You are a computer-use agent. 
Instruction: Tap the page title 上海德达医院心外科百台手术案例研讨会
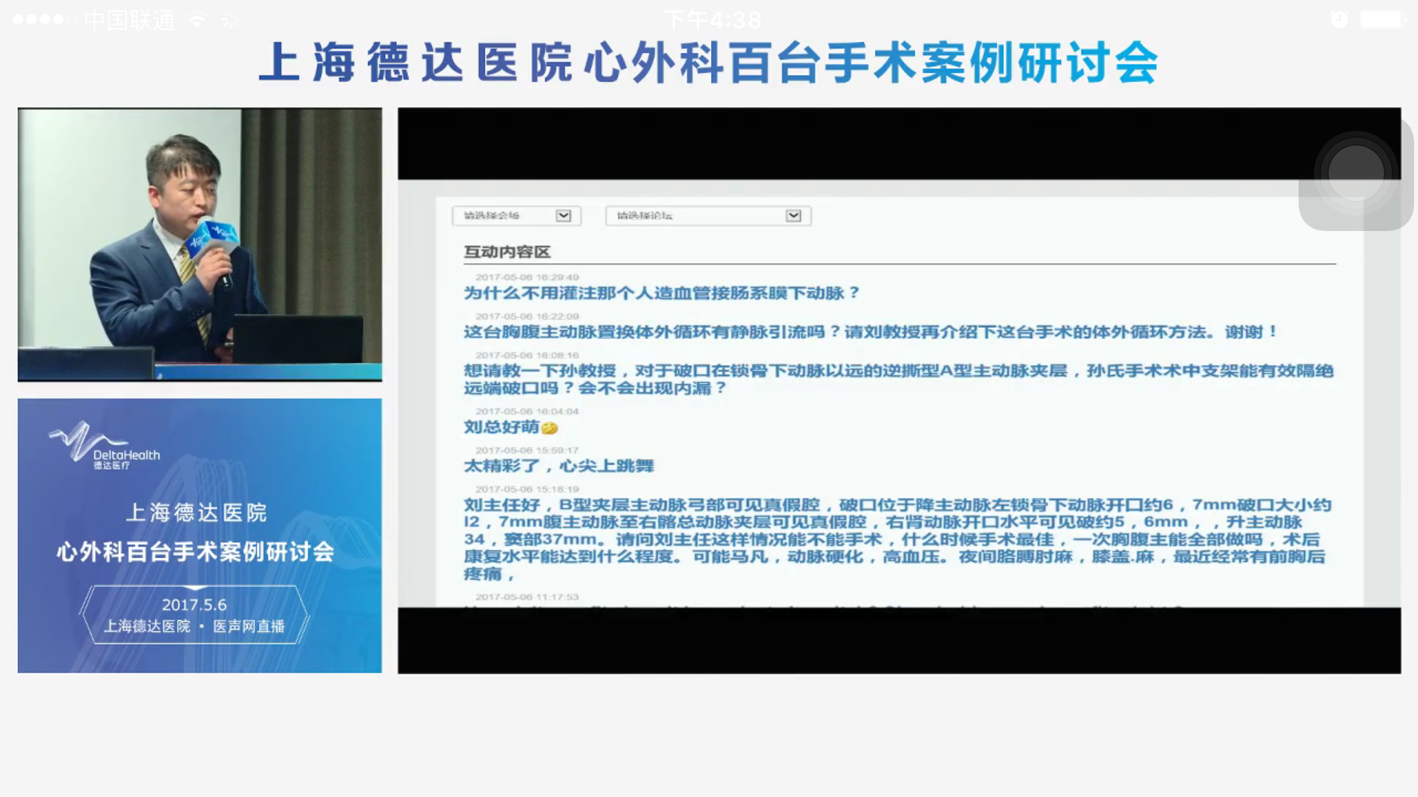coord(709,62)
